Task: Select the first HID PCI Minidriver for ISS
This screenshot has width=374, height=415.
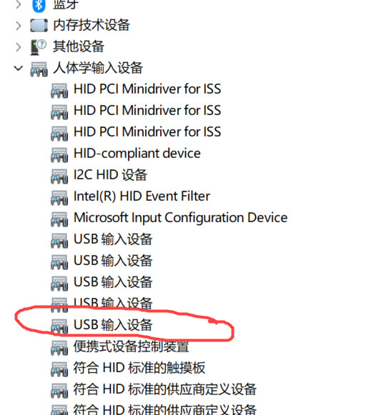Action: pyautogui.click(x=147, y=89)
